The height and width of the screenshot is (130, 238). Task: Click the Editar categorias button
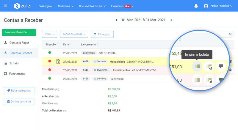click(19, 90)
